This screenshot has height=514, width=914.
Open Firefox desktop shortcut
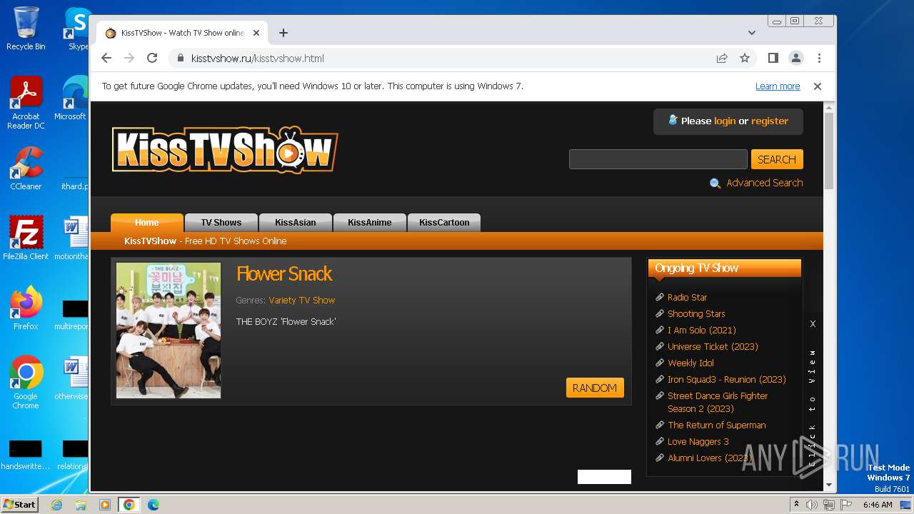pos(26,308)
